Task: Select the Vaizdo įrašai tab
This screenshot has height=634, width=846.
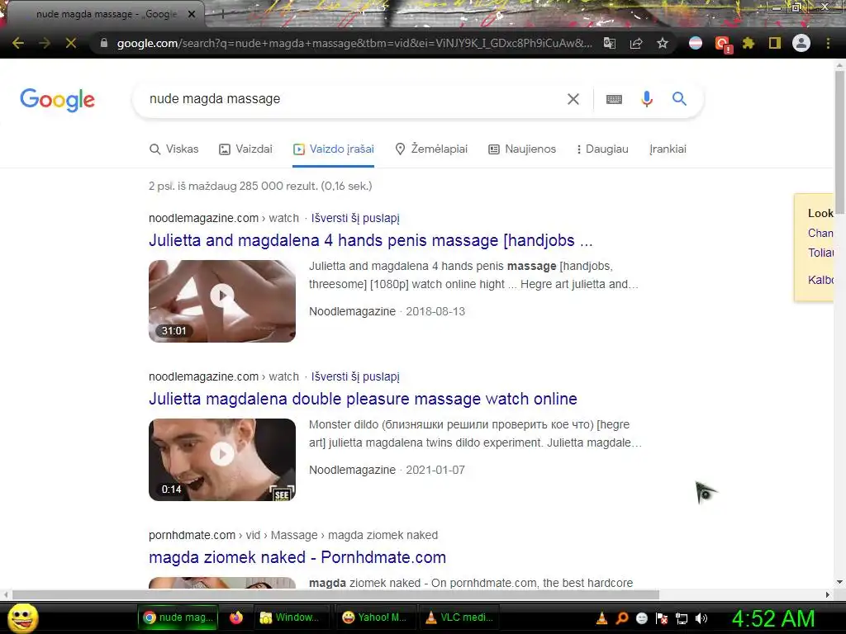Action: (334, 149)
